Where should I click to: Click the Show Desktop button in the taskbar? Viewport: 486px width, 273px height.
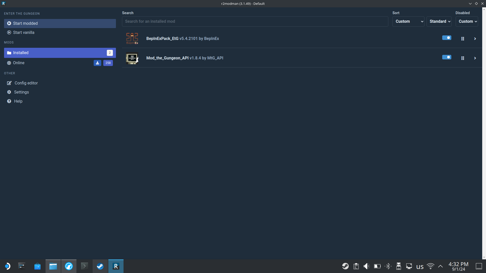click(479, 266)
